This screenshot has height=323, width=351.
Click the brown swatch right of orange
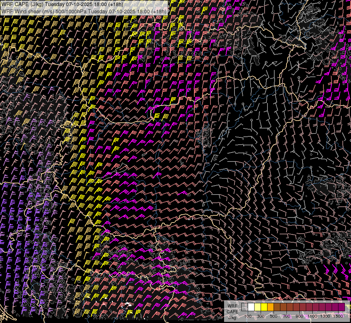coord(277,307)
